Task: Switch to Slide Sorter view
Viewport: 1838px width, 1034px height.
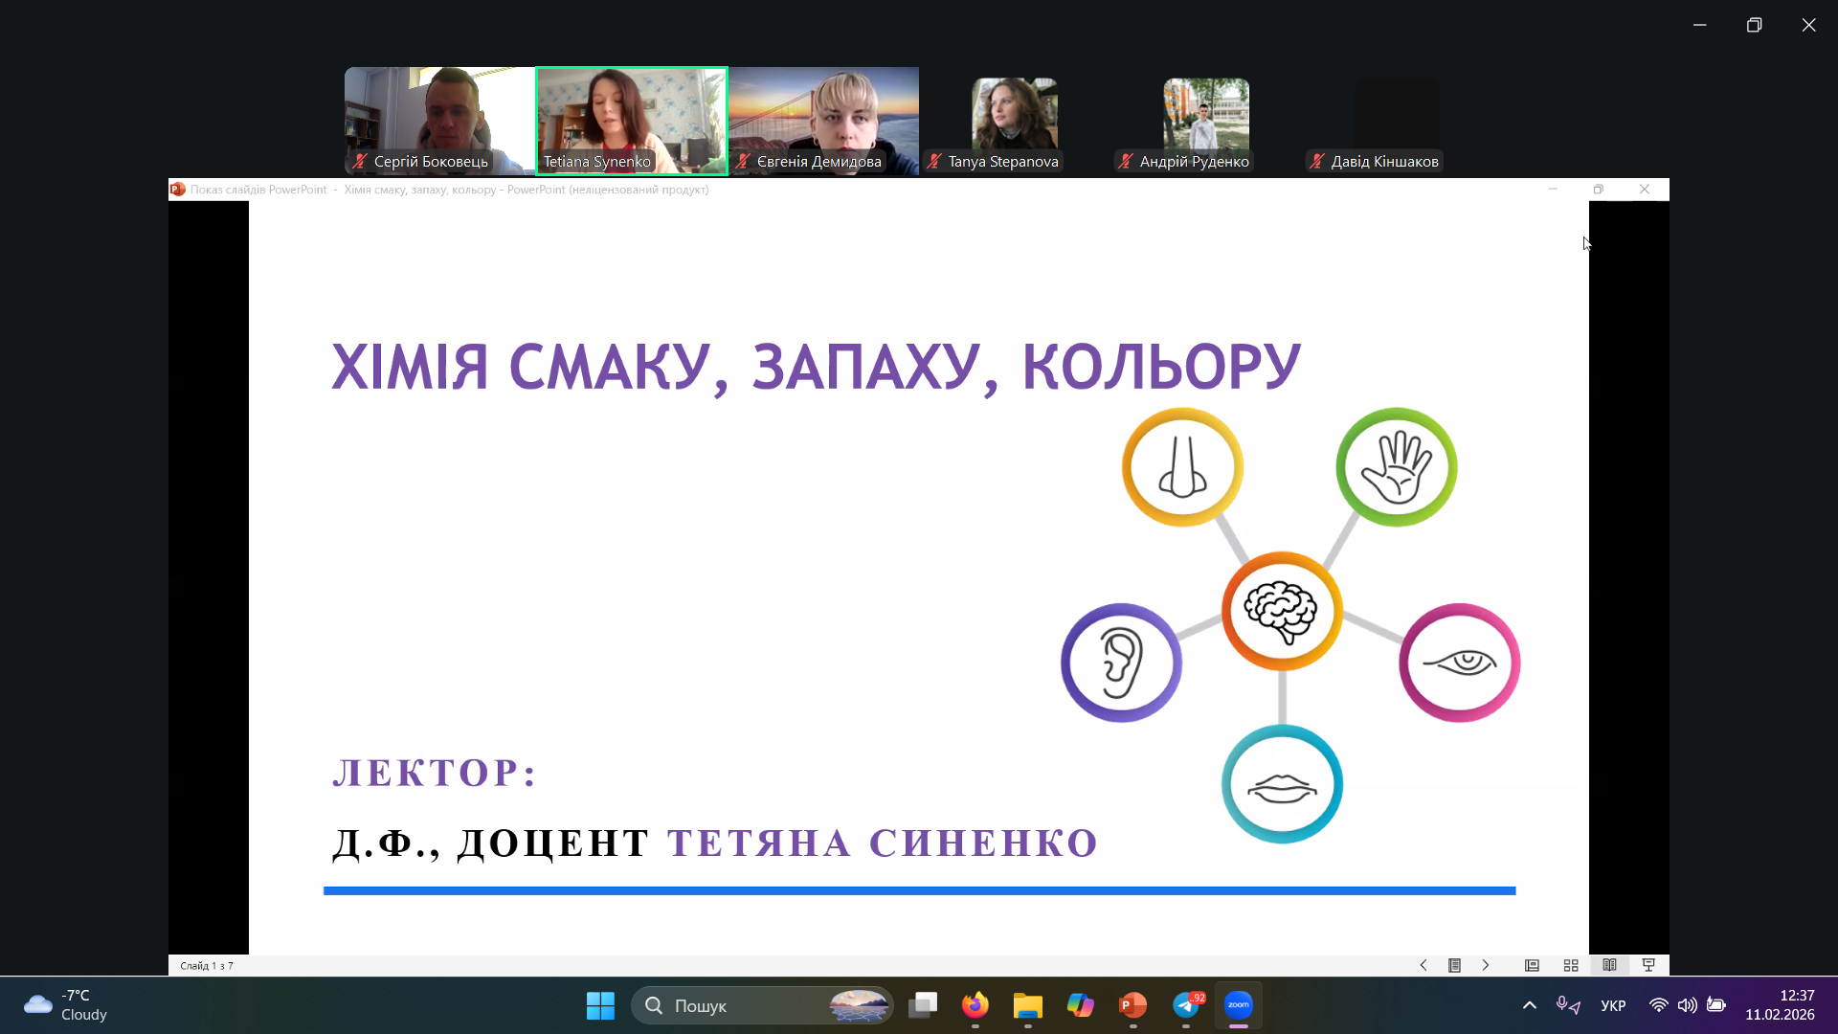Action: (x=1571, y=965)
